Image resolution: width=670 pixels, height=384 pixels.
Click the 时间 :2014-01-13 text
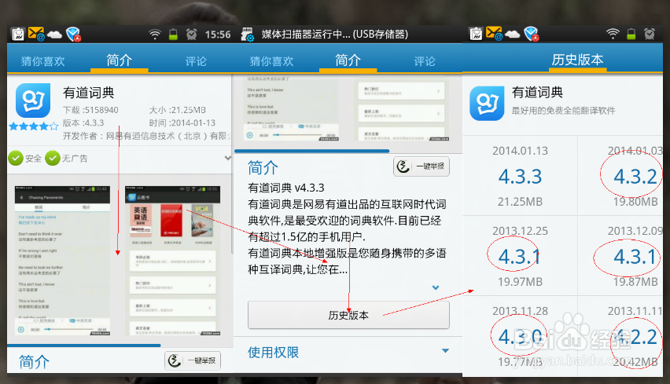point(182,123)
